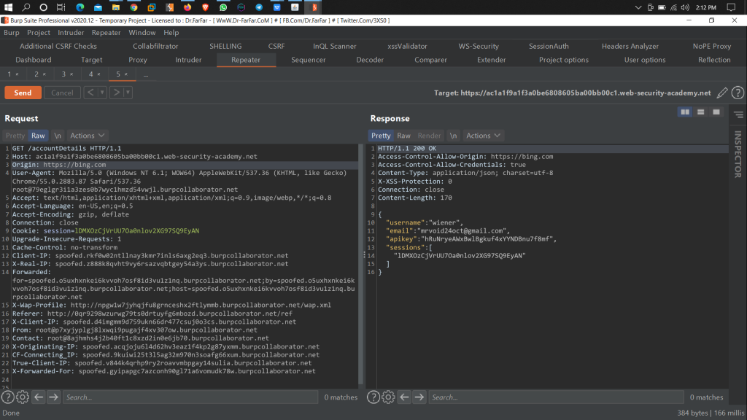Open the Help menu

pos(171,32)
